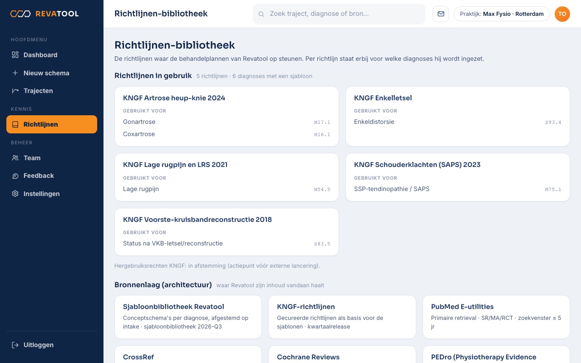Open the Trajecten menu item
581x363 pixels.
click(52, 91)
